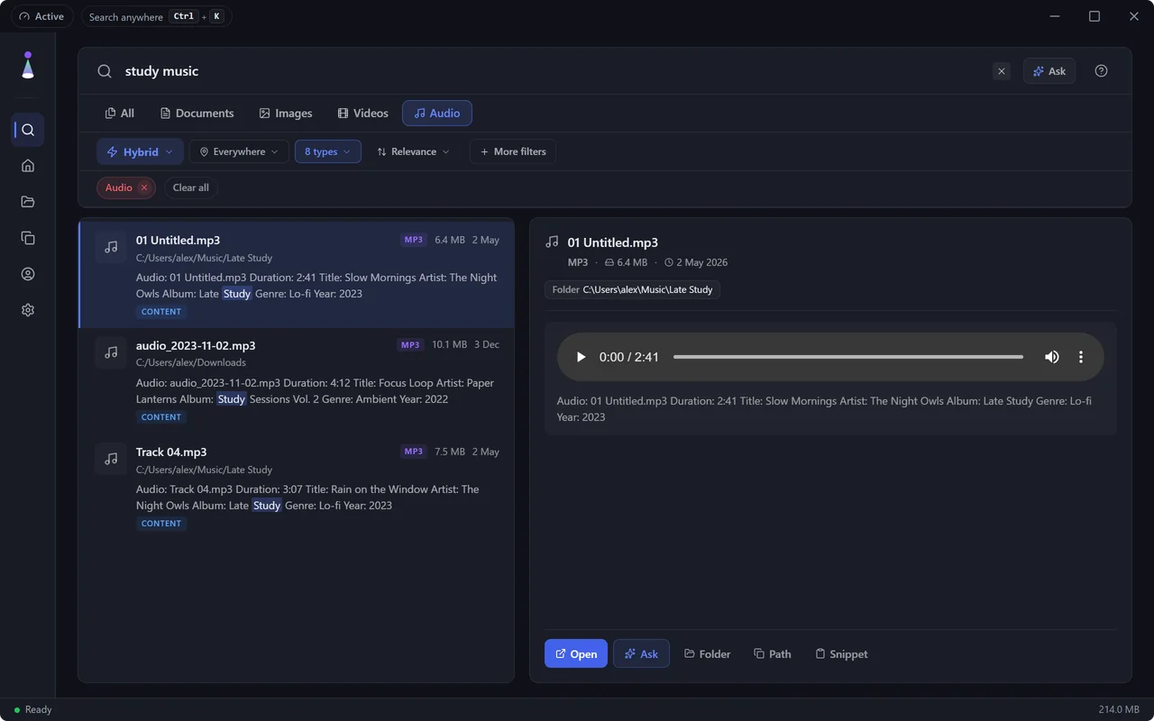Copy the Snippet button
Screen dimensions: 1154x721
coord(841,653)
